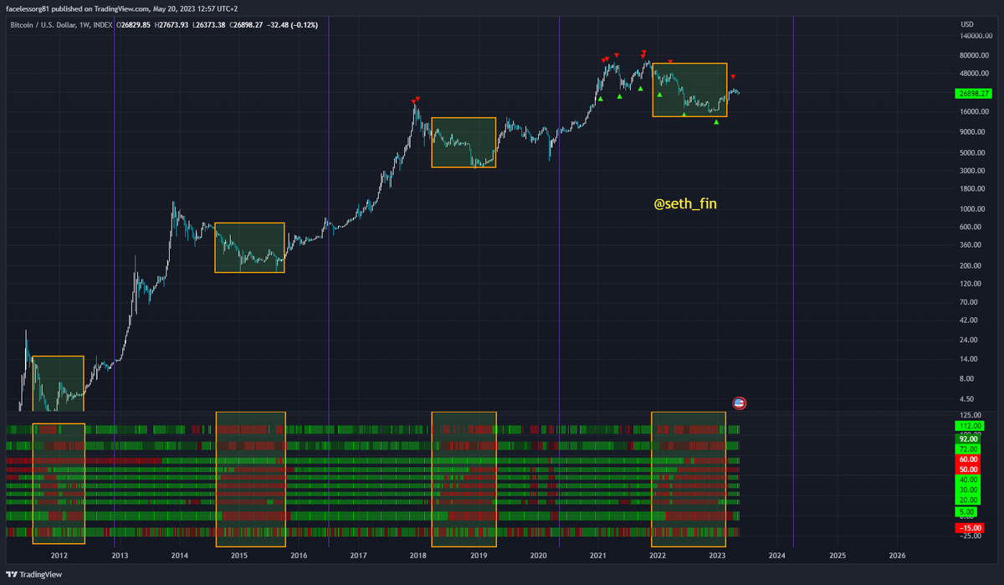Click the 2015 label on the time axis

(238, 556)
